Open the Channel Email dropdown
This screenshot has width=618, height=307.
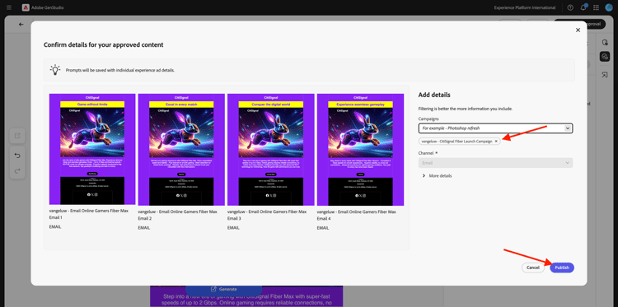coord(495,162)
